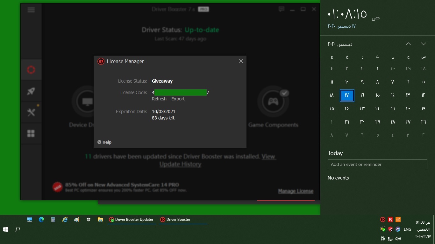Click the 'No events' text
The height and width of the screenshot is (244, 435).
(338, 178)
